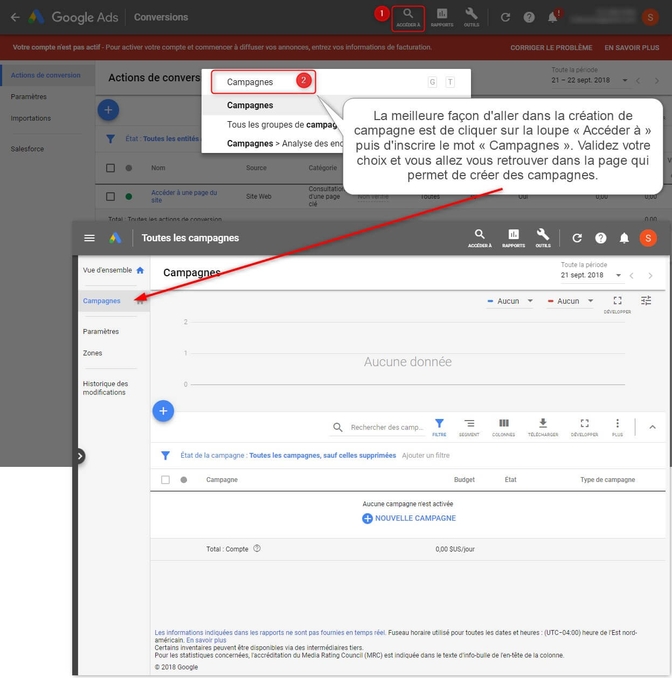Sort by the Type de campagne column header
The image size is (672, 678).
(x=608, y=480)
